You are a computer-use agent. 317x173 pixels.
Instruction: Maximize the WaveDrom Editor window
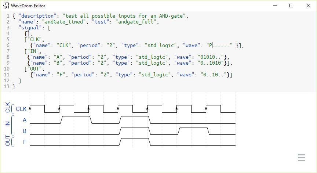[291, 6]
